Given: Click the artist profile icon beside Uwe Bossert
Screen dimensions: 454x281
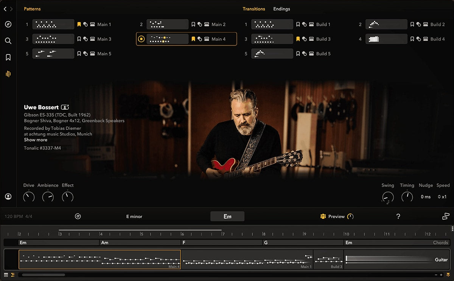Looking at the screenshot, I should tap(65, 107).
